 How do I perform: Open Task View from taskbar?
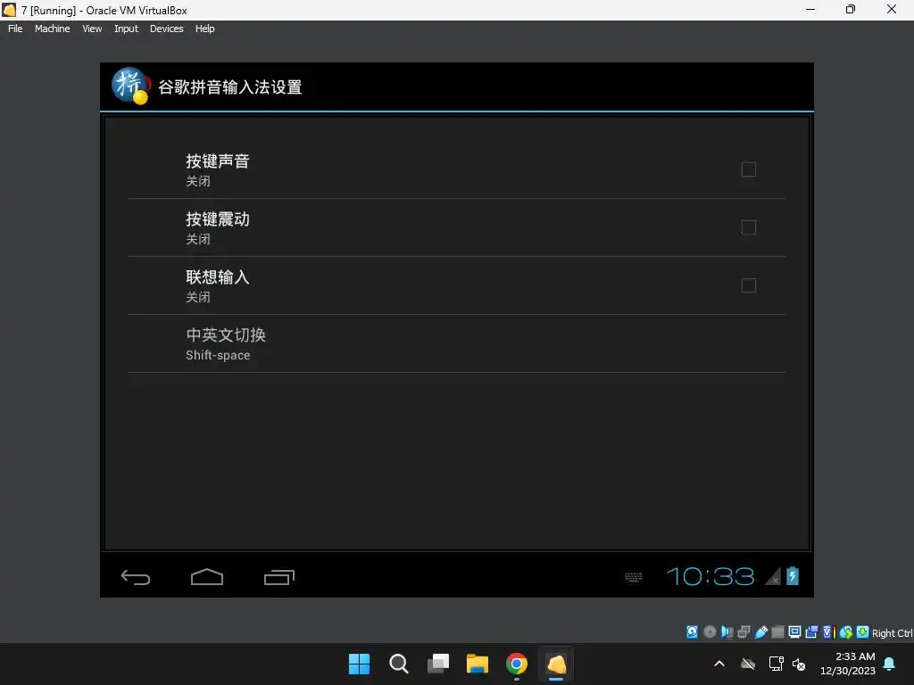[x=438, y=664]
